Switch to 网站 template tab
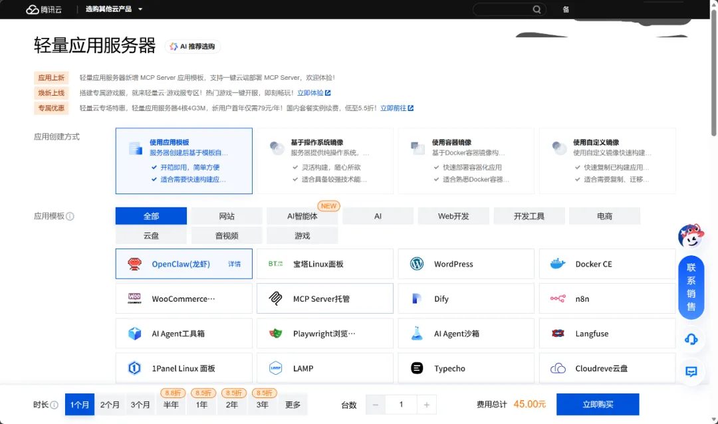The width and height of the screenshot is (718, 424). (x=227, y=216)
